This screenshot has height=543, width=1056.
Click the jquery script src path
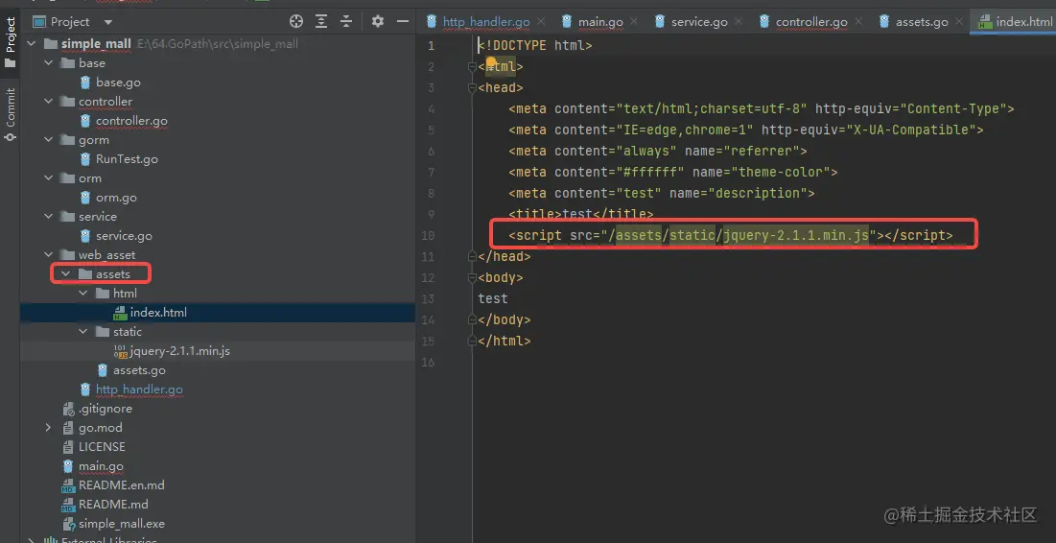tap(739, 235)
